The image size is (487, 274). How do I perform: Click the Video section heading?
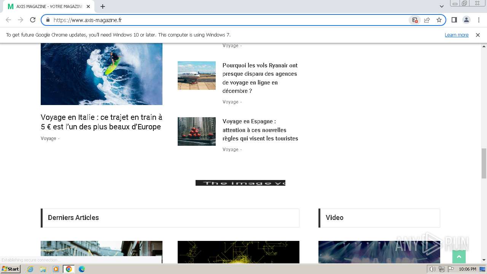tap(334, 218)
